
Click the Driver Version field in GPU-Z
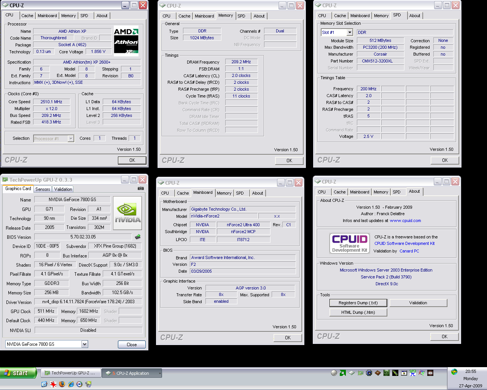88,302
